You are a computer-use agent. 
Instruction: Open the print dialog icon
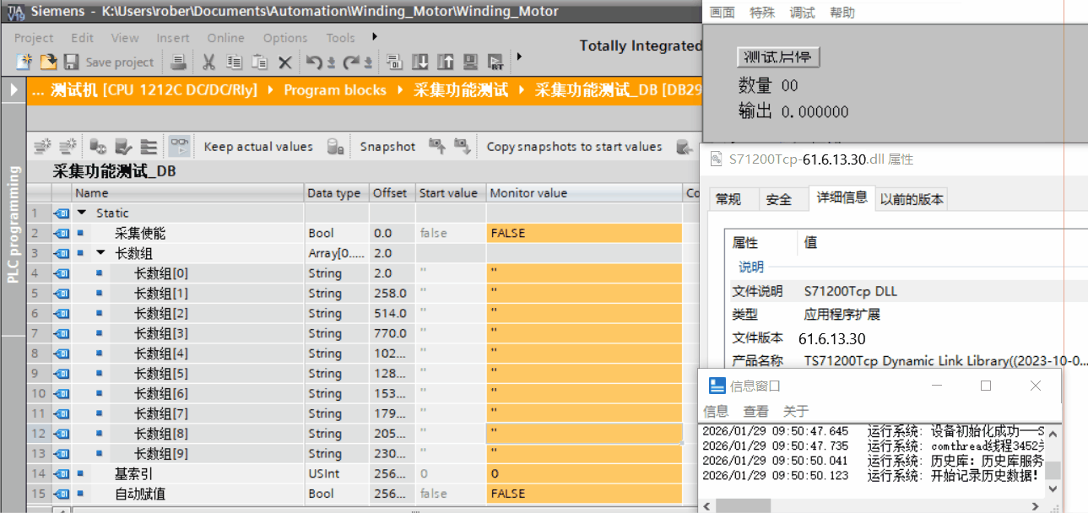click(x=179, y=62)
